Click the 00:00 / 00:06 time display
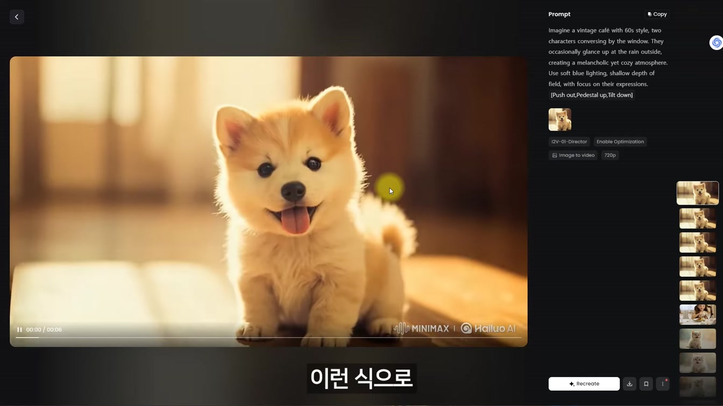This screenshot has width=723, height=406. [x=44, y=330]
